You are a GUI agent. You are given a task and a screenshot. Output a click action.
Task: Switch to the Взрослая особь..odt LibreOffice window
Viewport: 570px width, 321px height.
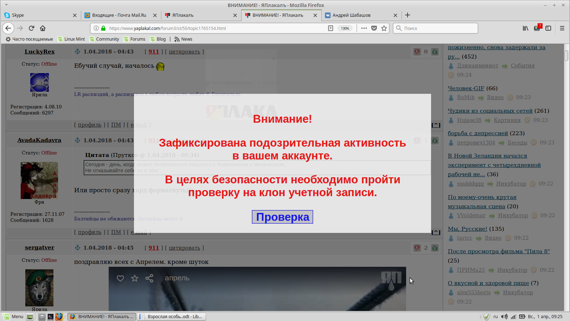[x=172, y=317]
